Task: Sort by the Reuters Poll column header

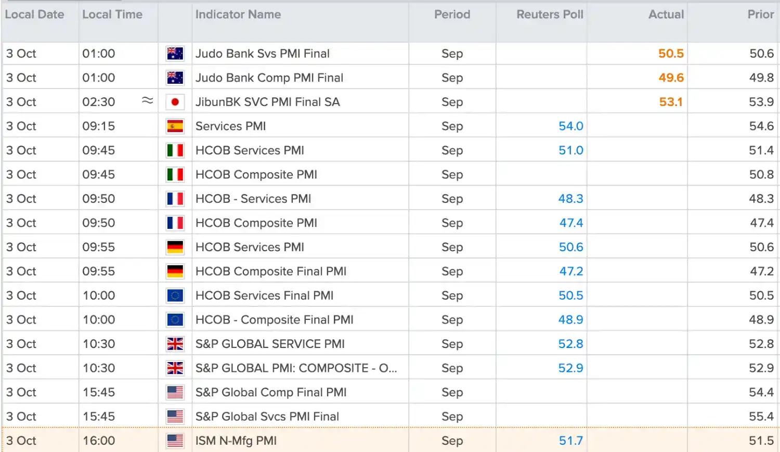Action: (550, 15)
